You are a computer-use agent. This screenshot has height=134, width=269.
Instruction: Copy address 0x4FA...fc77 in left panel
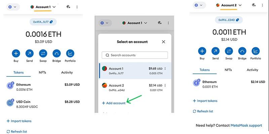pyautogui.click(x=43, y=22)
